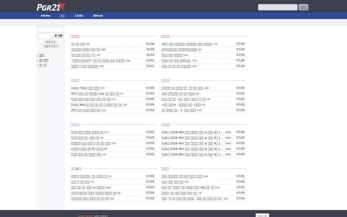Open the "[LOL] MSI" post with 32 comments
Image resolution: width=347 pixels, height=217 pixels.
(99, 105)
